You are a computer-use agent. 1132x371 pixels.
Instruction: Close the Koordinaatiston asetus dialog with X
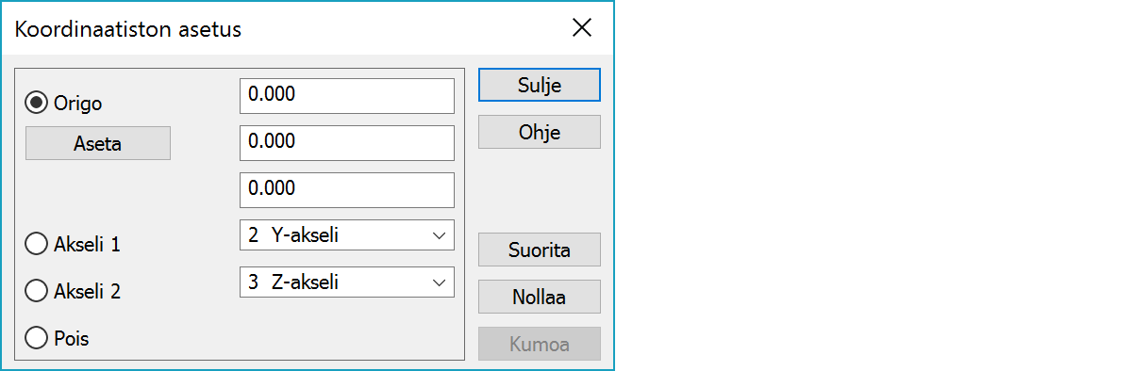[582, 28]
